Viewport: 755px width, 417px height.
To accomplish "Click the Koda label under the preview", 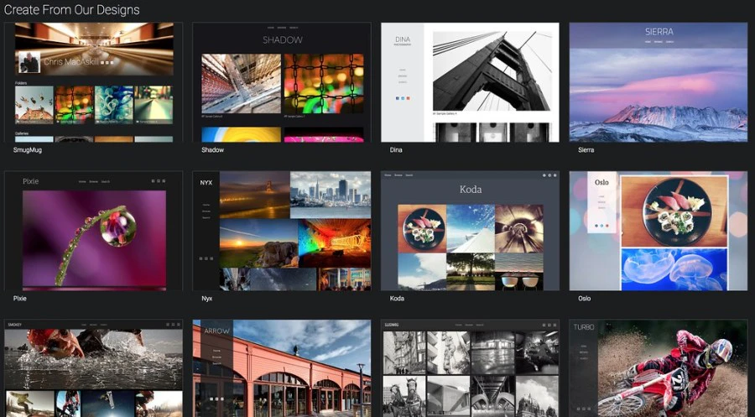I will (397, 299).
